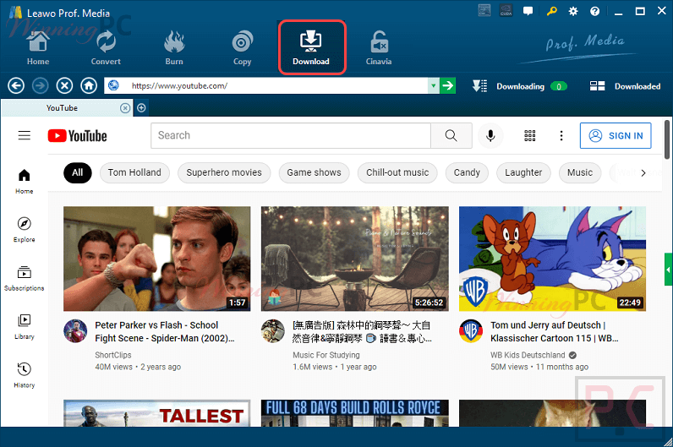The image size is (673, 447).
Task: Click the Peter Parker vs Flash title
Action: (165, 331)
